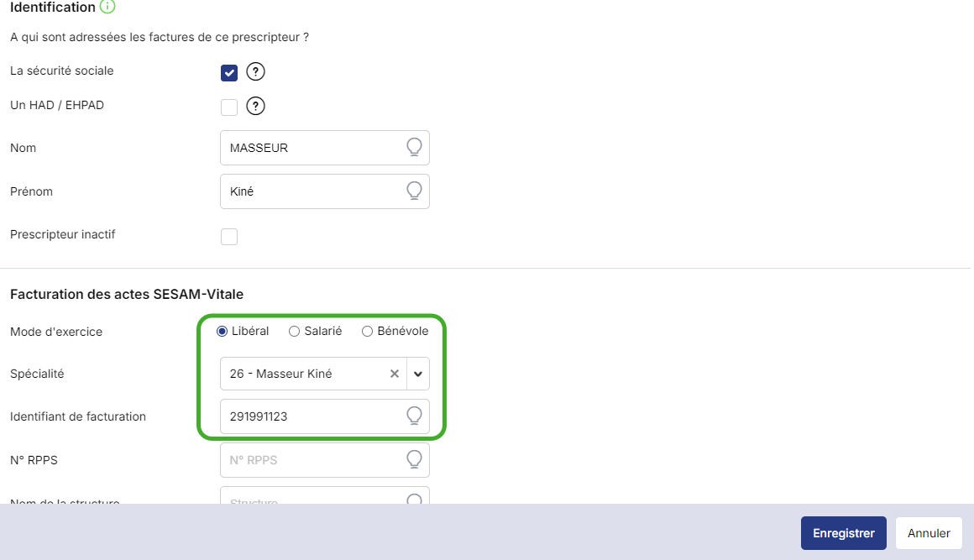Uncheck La sécurité sociale checkbox
This screenshot has width=974, height=560.
click(229, 73)
